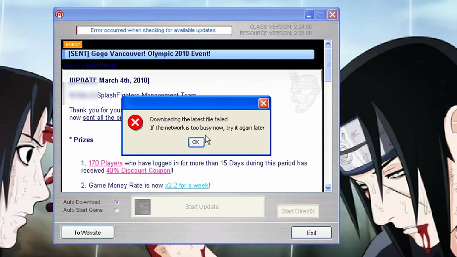Close the launcher window
Image resolution: width=457 pixels, height=257 pixels.
coord(332,15)
